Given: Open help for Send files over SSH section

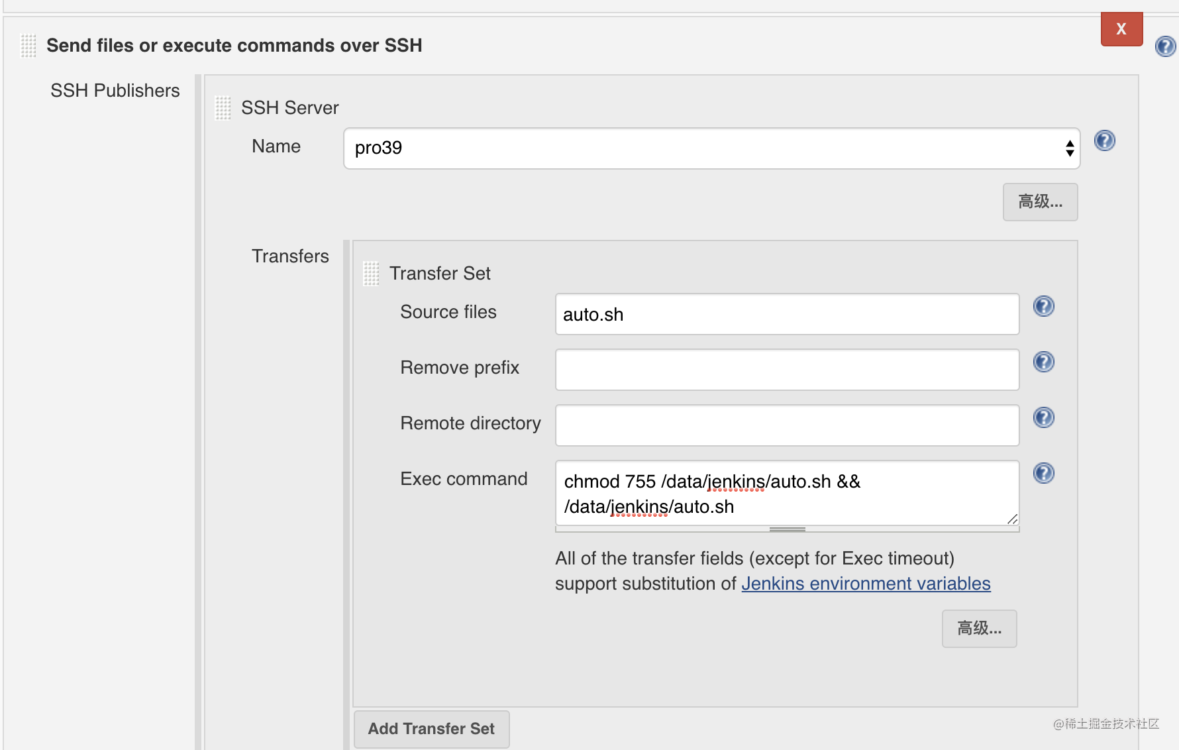Looking at the screenshot, I should [x=1165, y=46].
